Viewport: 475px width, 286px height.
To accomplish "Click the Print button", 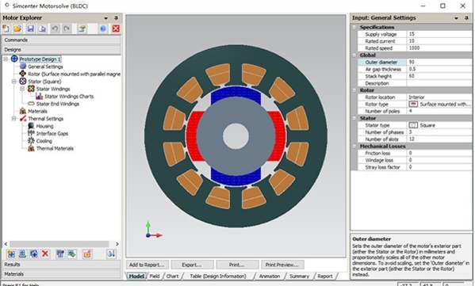I will 237,265.
